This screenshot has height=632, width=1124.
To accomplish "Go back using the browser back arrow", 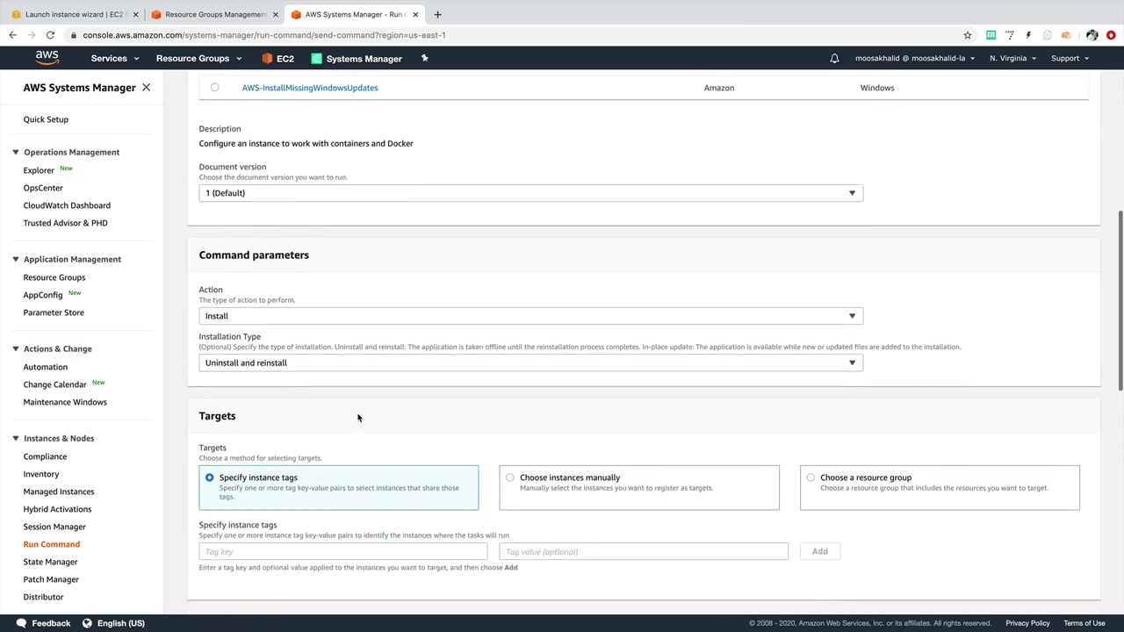I will click(x=12, y=35).
